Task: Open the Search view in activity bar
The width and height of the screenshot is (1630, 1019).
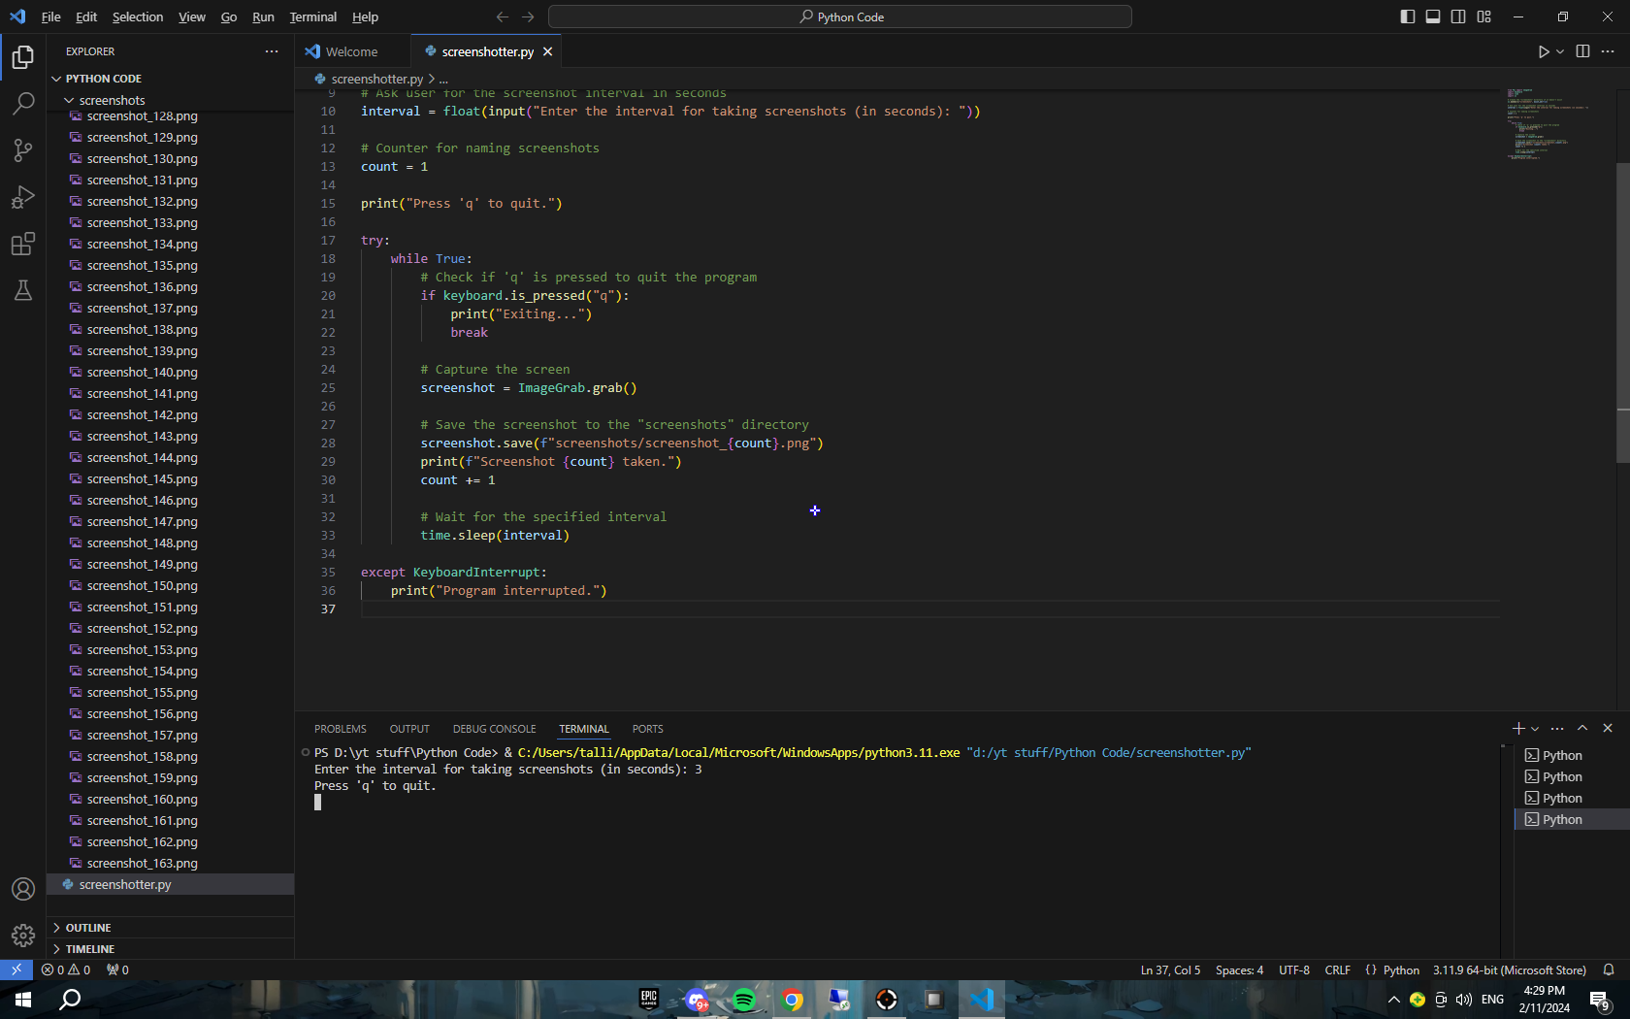Action: (x=23, y=103)
